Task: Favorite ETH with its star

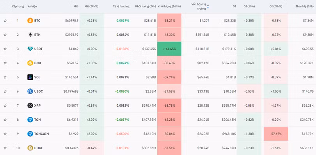Action: coord(5,35)
